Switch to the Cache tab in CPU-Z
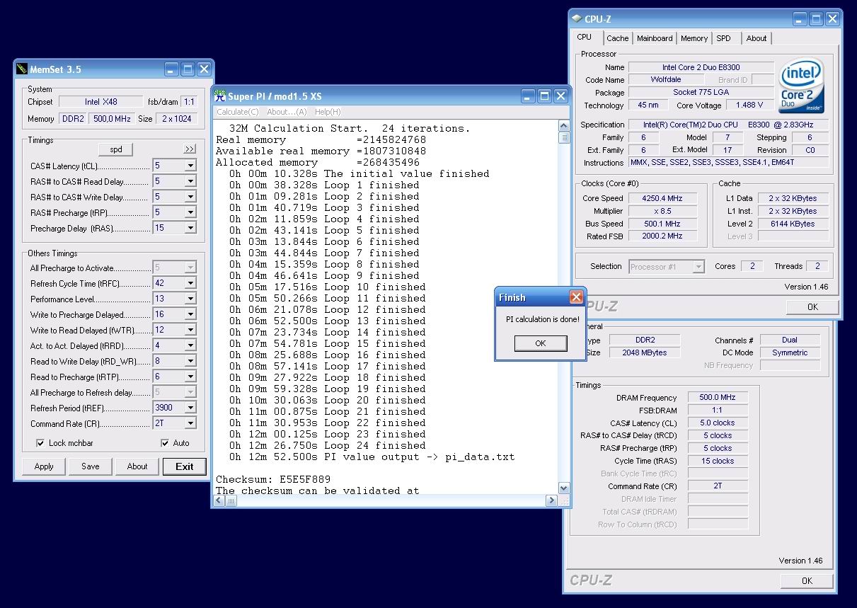 point(617,38)
